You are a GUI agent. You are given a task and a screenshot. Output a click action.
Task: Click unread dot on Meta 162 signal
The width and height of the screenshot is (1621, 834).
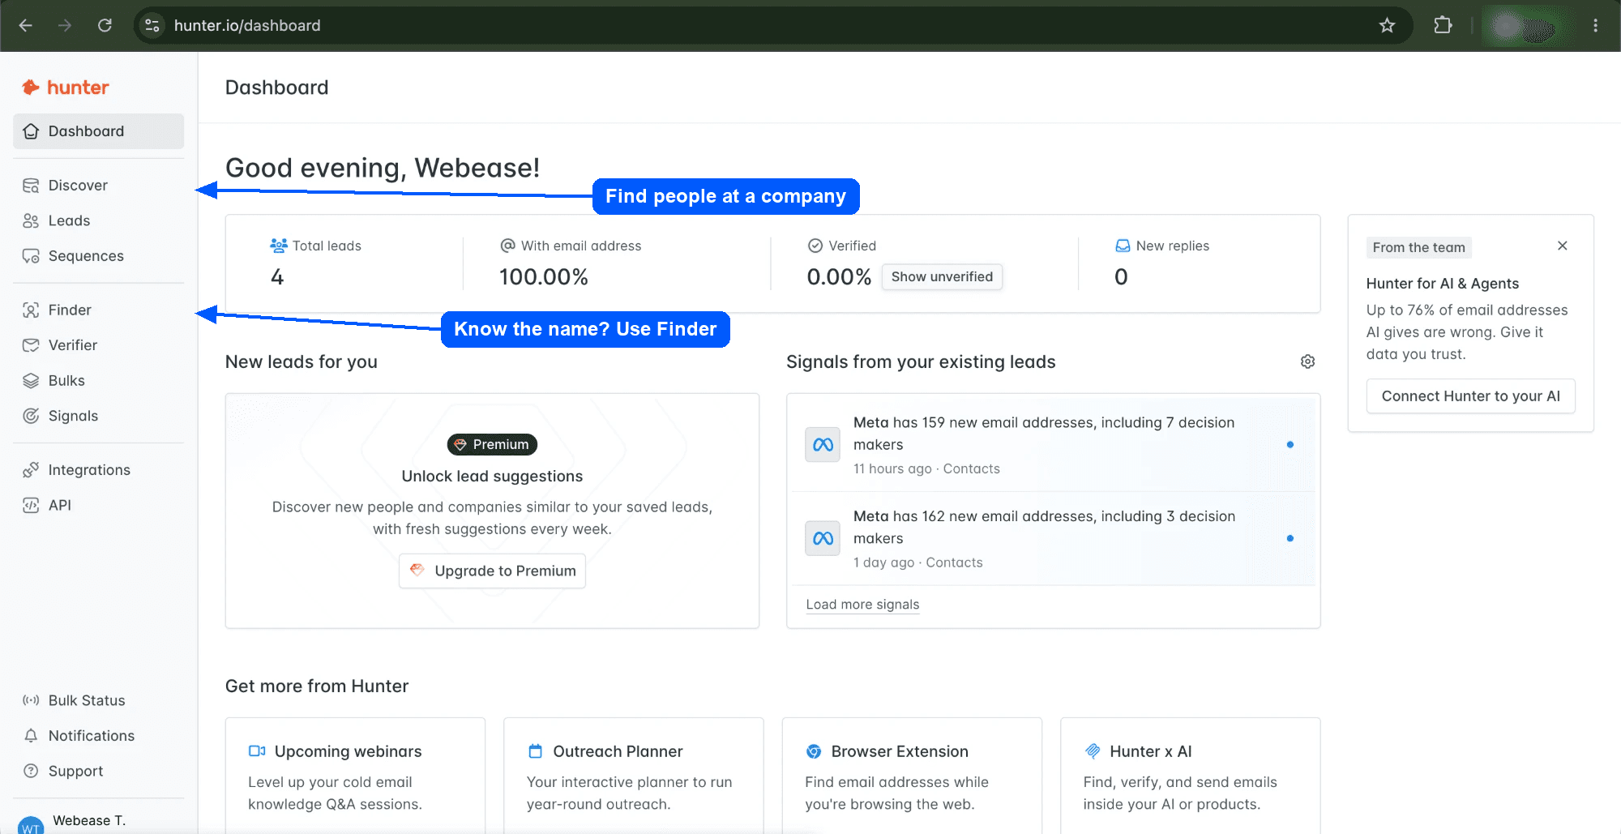[1290, 539]
